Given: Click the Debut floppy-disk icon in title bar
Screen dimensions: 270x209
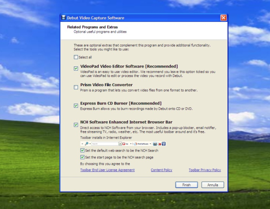Looking at the screenshot, I should tap(63, 17).
